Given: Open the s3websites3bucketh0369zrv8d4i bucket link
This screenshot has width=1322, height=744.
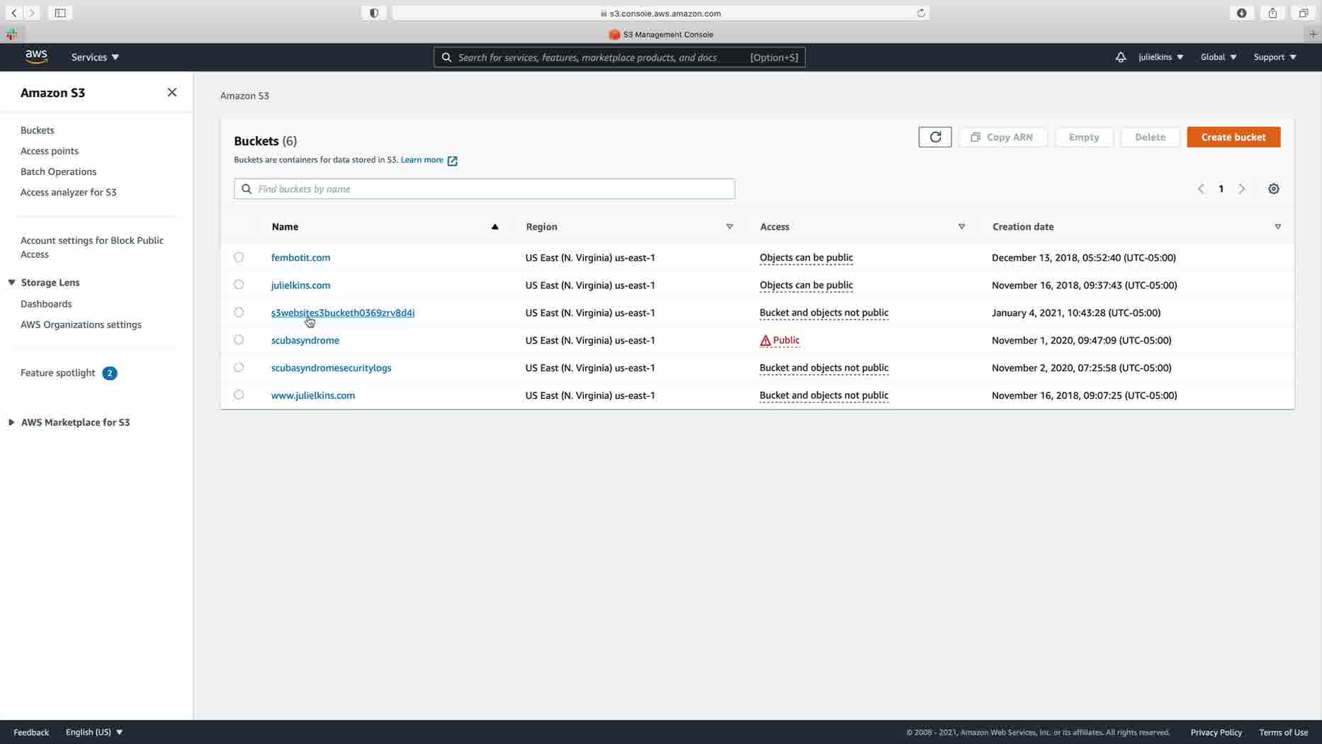Looking at the screenshot, I should tap(343, 312).
